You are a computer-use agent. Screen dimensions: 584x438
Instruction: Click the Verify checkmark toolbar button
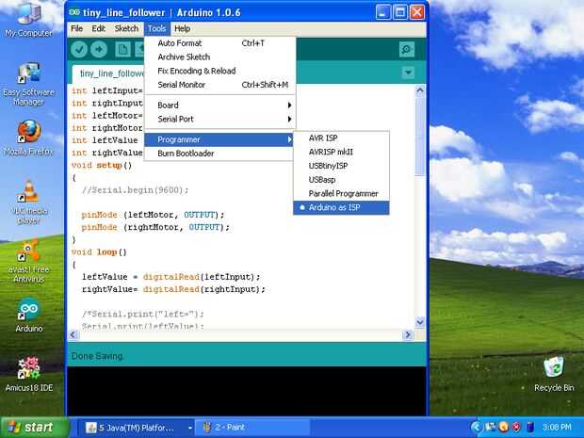pyautogui.click(x=79, y=49)
